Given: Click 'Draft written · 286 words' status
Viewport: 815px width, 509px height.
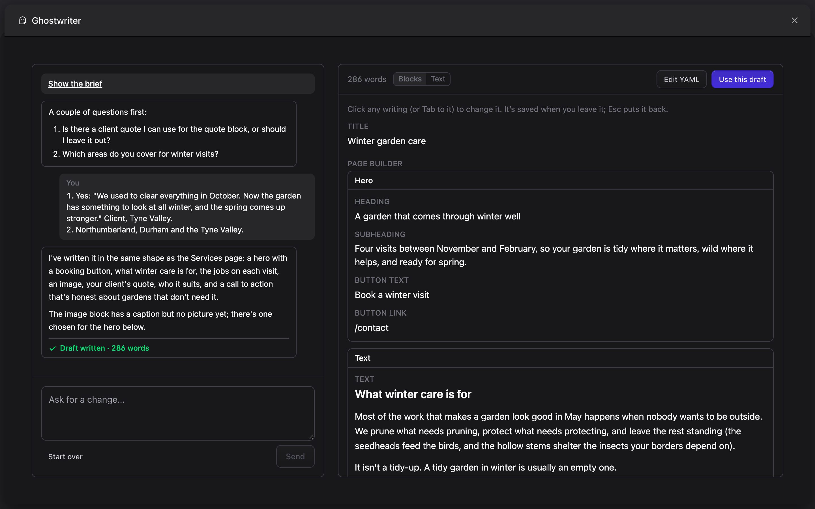Looking at the screenshot, I should tap(104, 348).
